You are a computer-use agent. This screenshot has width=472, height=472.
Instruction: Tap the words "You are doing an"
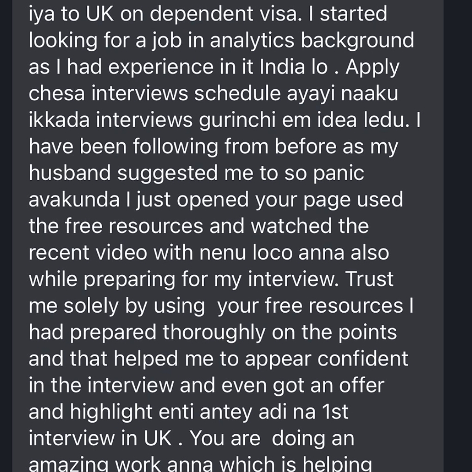(x=271, y=439)
